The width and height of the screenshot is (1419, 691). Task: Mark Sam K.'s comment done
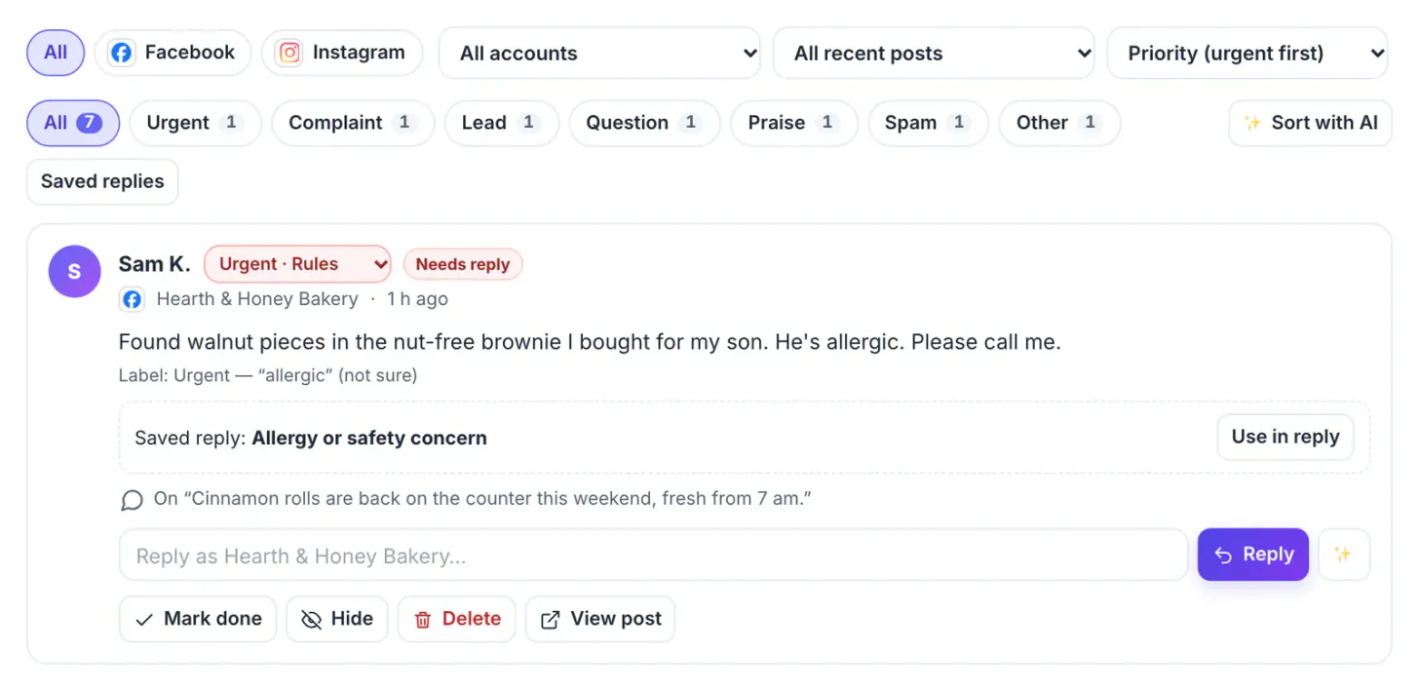pyautogui.click(x=198, y=619)
